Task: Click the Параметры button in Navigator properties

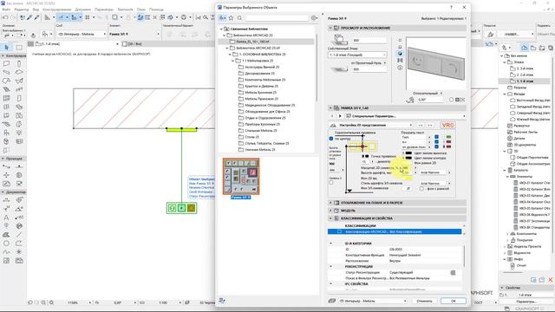Action: tap(526, 302)
